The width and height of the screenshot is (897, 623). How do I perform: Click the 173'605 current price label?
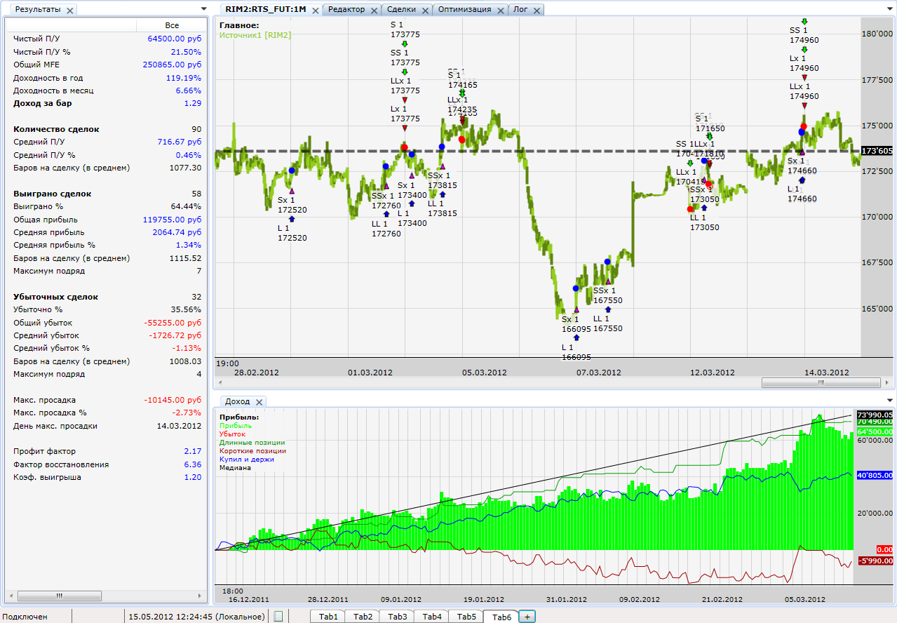(876, 151)
